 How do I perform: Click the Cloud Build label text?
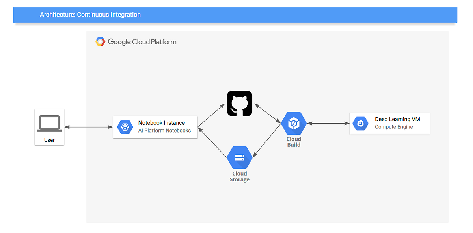pos(294,142)
